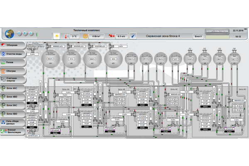Open Счетчики энергии energy meters
249x166 pixels.
(x=12, y=79)
